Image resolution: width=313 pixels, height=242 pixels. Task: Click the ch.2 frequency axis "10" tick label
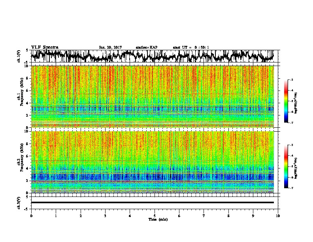pyautogui.click(x=27, y=131)
